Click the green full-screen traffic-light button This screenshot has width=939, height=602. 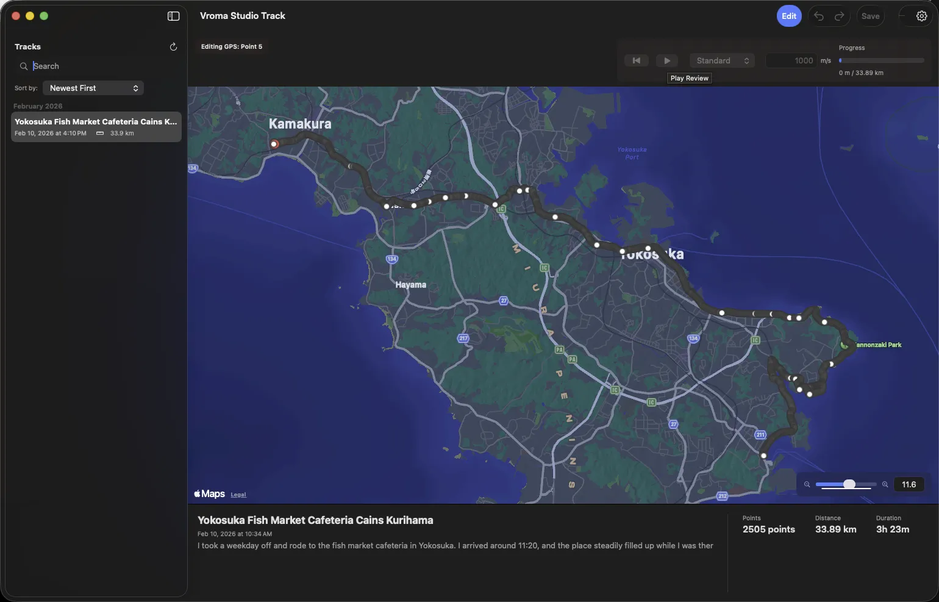[x=44, y=16]
